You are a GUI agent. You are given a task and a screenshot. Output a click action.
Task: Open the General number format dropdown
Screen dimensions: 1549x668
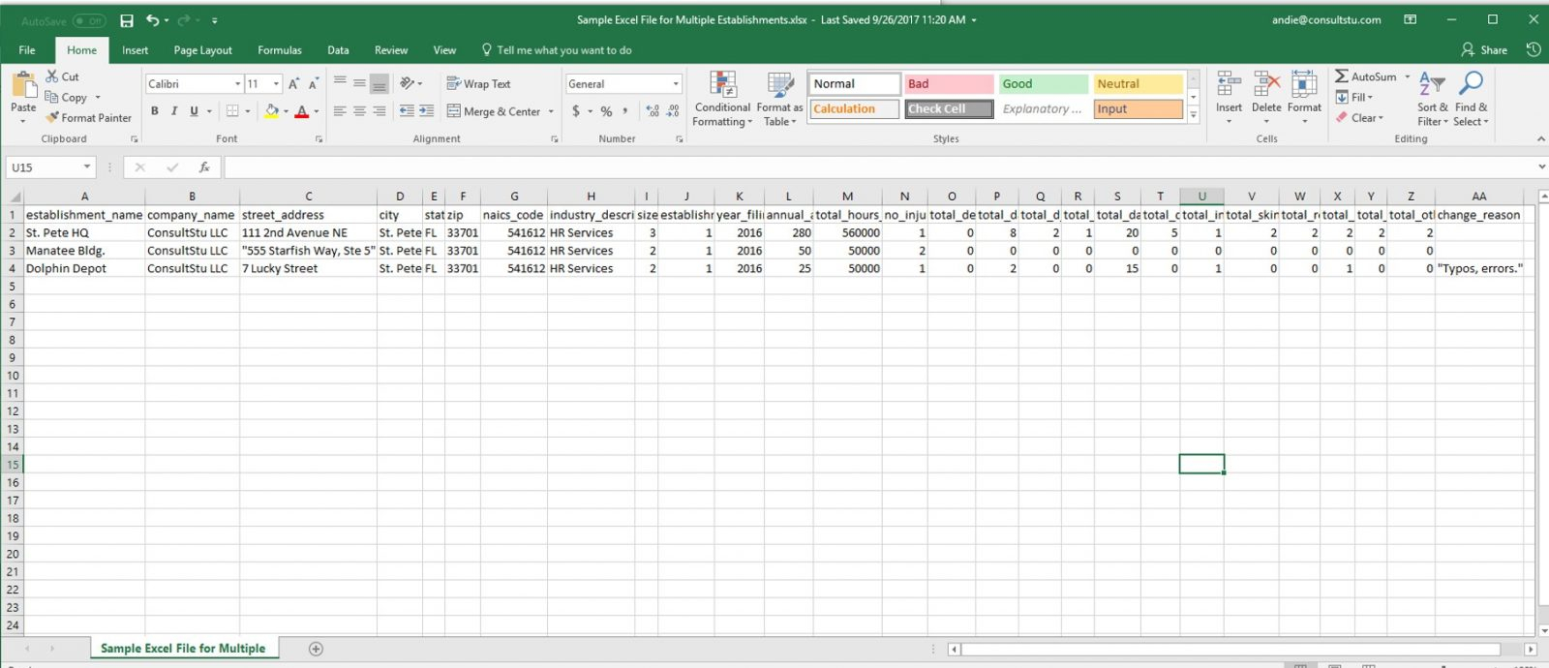676,84
